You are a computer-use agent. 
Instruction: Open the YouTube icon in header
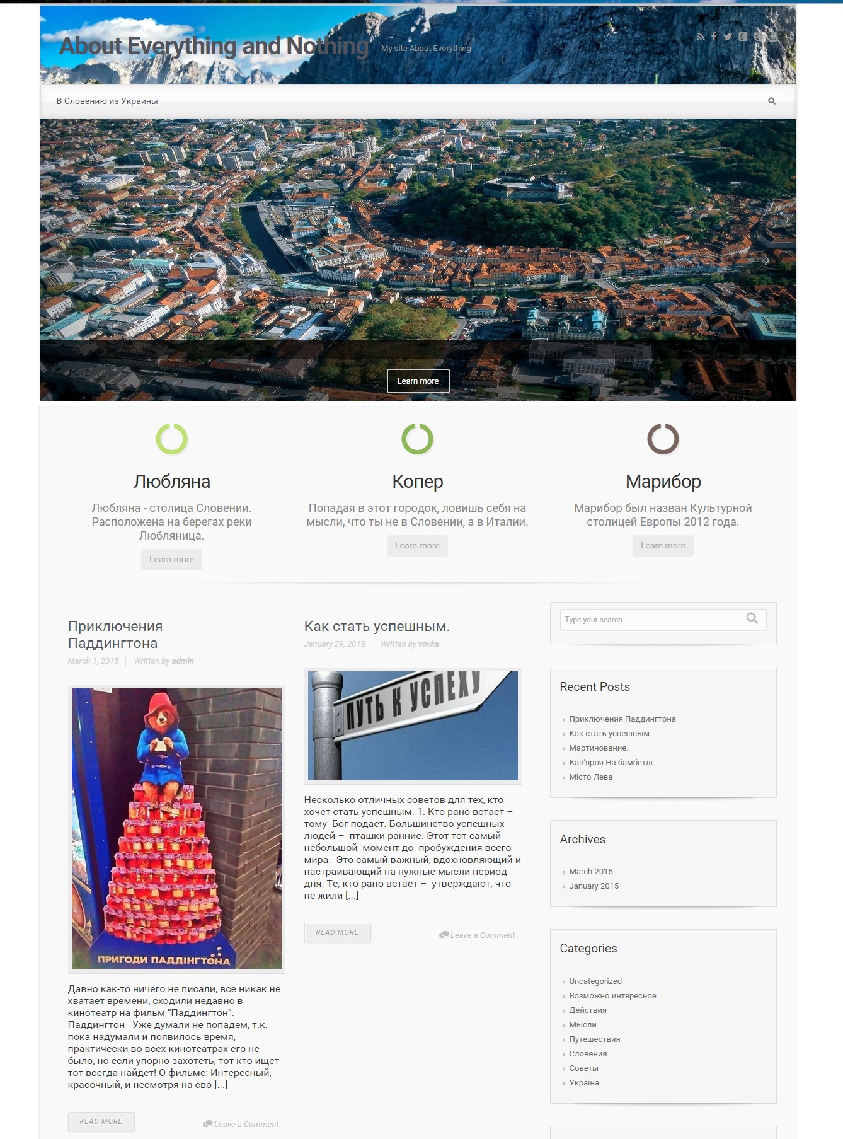point(773,37)
